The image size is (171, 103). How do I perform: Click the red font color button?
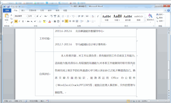tap(50, 21)
